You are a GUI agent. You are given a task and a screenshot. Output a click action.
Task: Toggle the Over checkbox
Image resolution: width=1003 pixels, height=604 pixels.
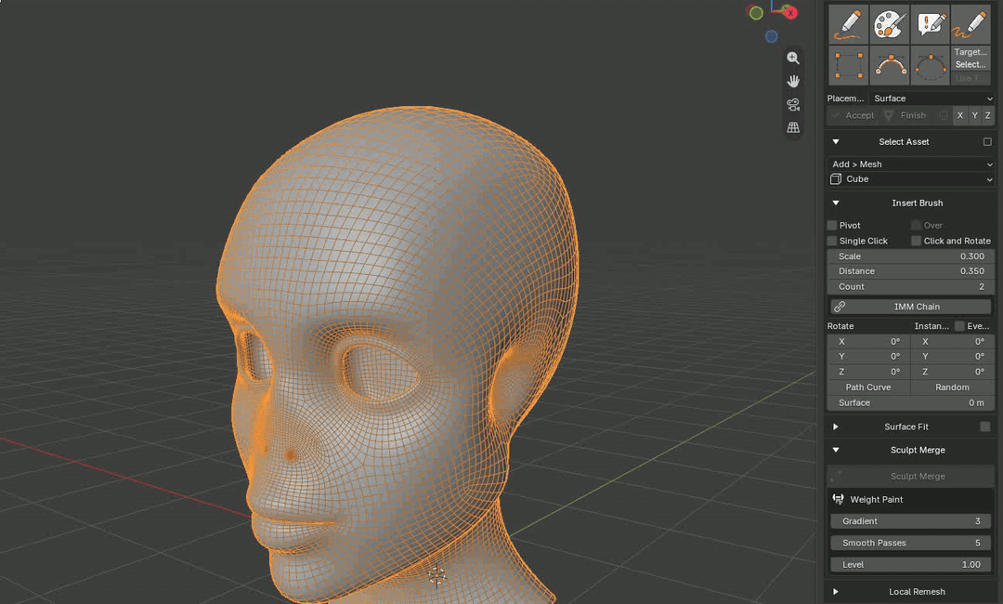[916, 225]
